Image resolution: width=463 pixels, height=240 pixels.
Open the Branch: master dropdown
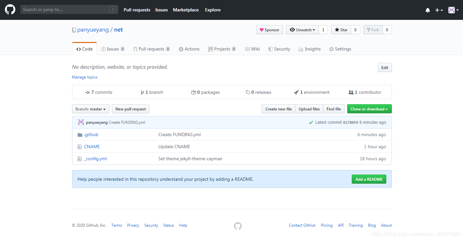[x=91, y=109]
